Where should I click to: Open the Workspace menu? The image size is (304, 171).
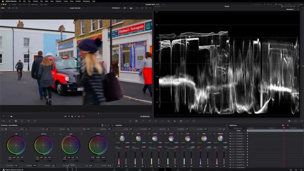(86, 1)
